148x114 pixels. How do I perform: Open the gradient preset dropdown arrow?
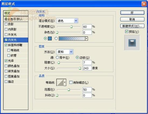[x=86, y=39]
